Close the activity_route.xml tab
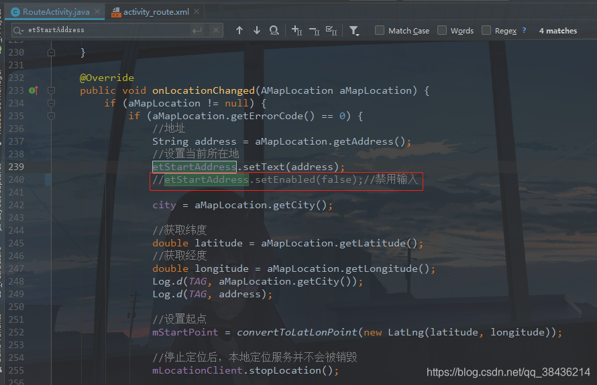This screenshot has width=597, height=385. point(197,11)
